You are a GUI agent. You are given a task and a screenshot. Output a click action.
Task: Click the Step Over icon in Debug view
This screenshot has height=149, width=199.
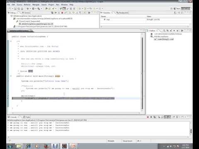[73, 13]
